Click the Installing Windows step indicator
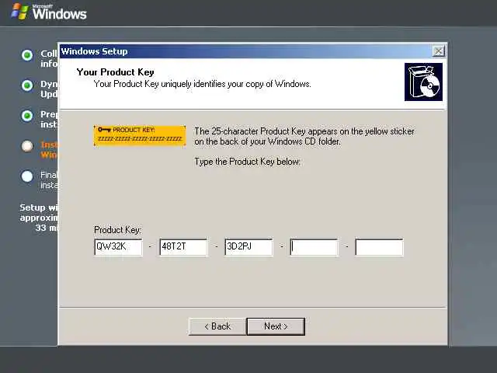This screenshot has height=373, width=497. pos(27,146)
